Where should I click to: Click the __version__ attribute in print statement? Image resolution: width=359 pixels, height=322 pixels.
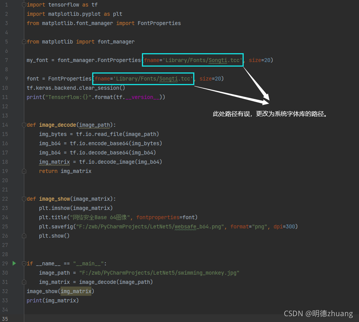point(142,97)
